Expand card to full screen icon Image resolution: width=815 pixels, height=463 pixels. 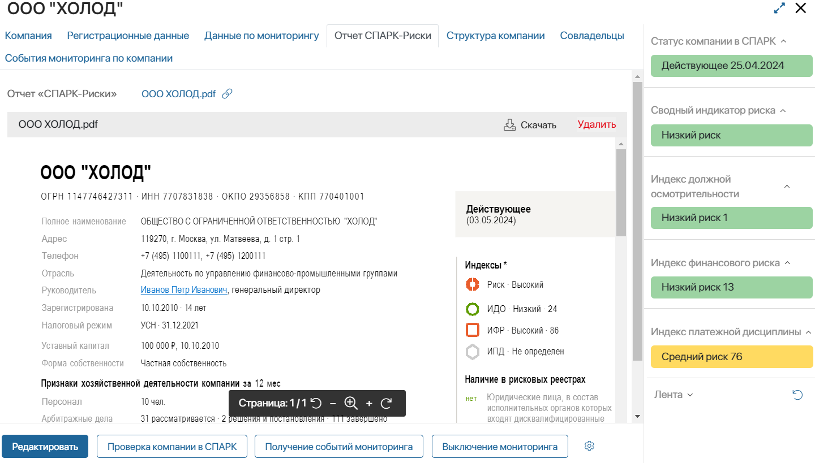tap(779, 8)
